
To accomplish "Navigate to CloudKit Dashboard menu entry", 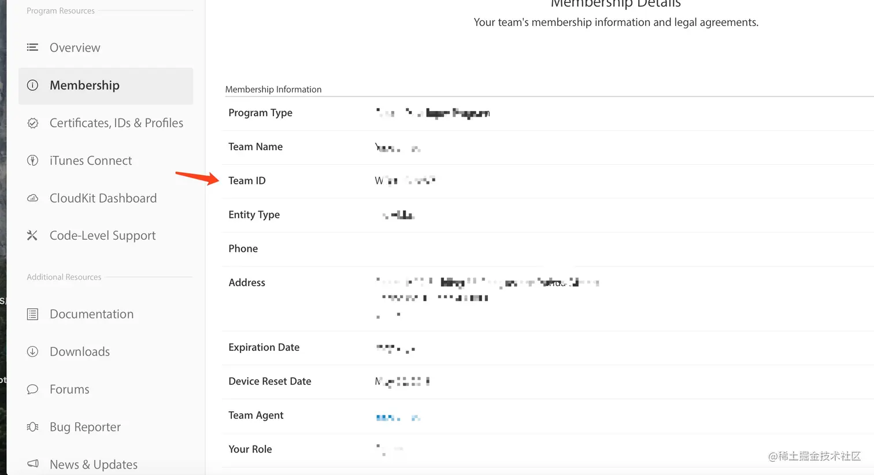I will pos(103,198).
